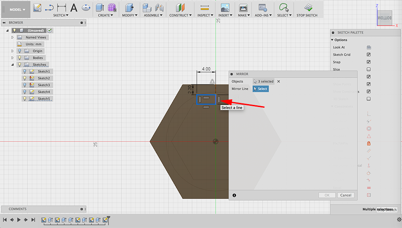Click the Look At icon in Sketch Palette

coord(369,47)
